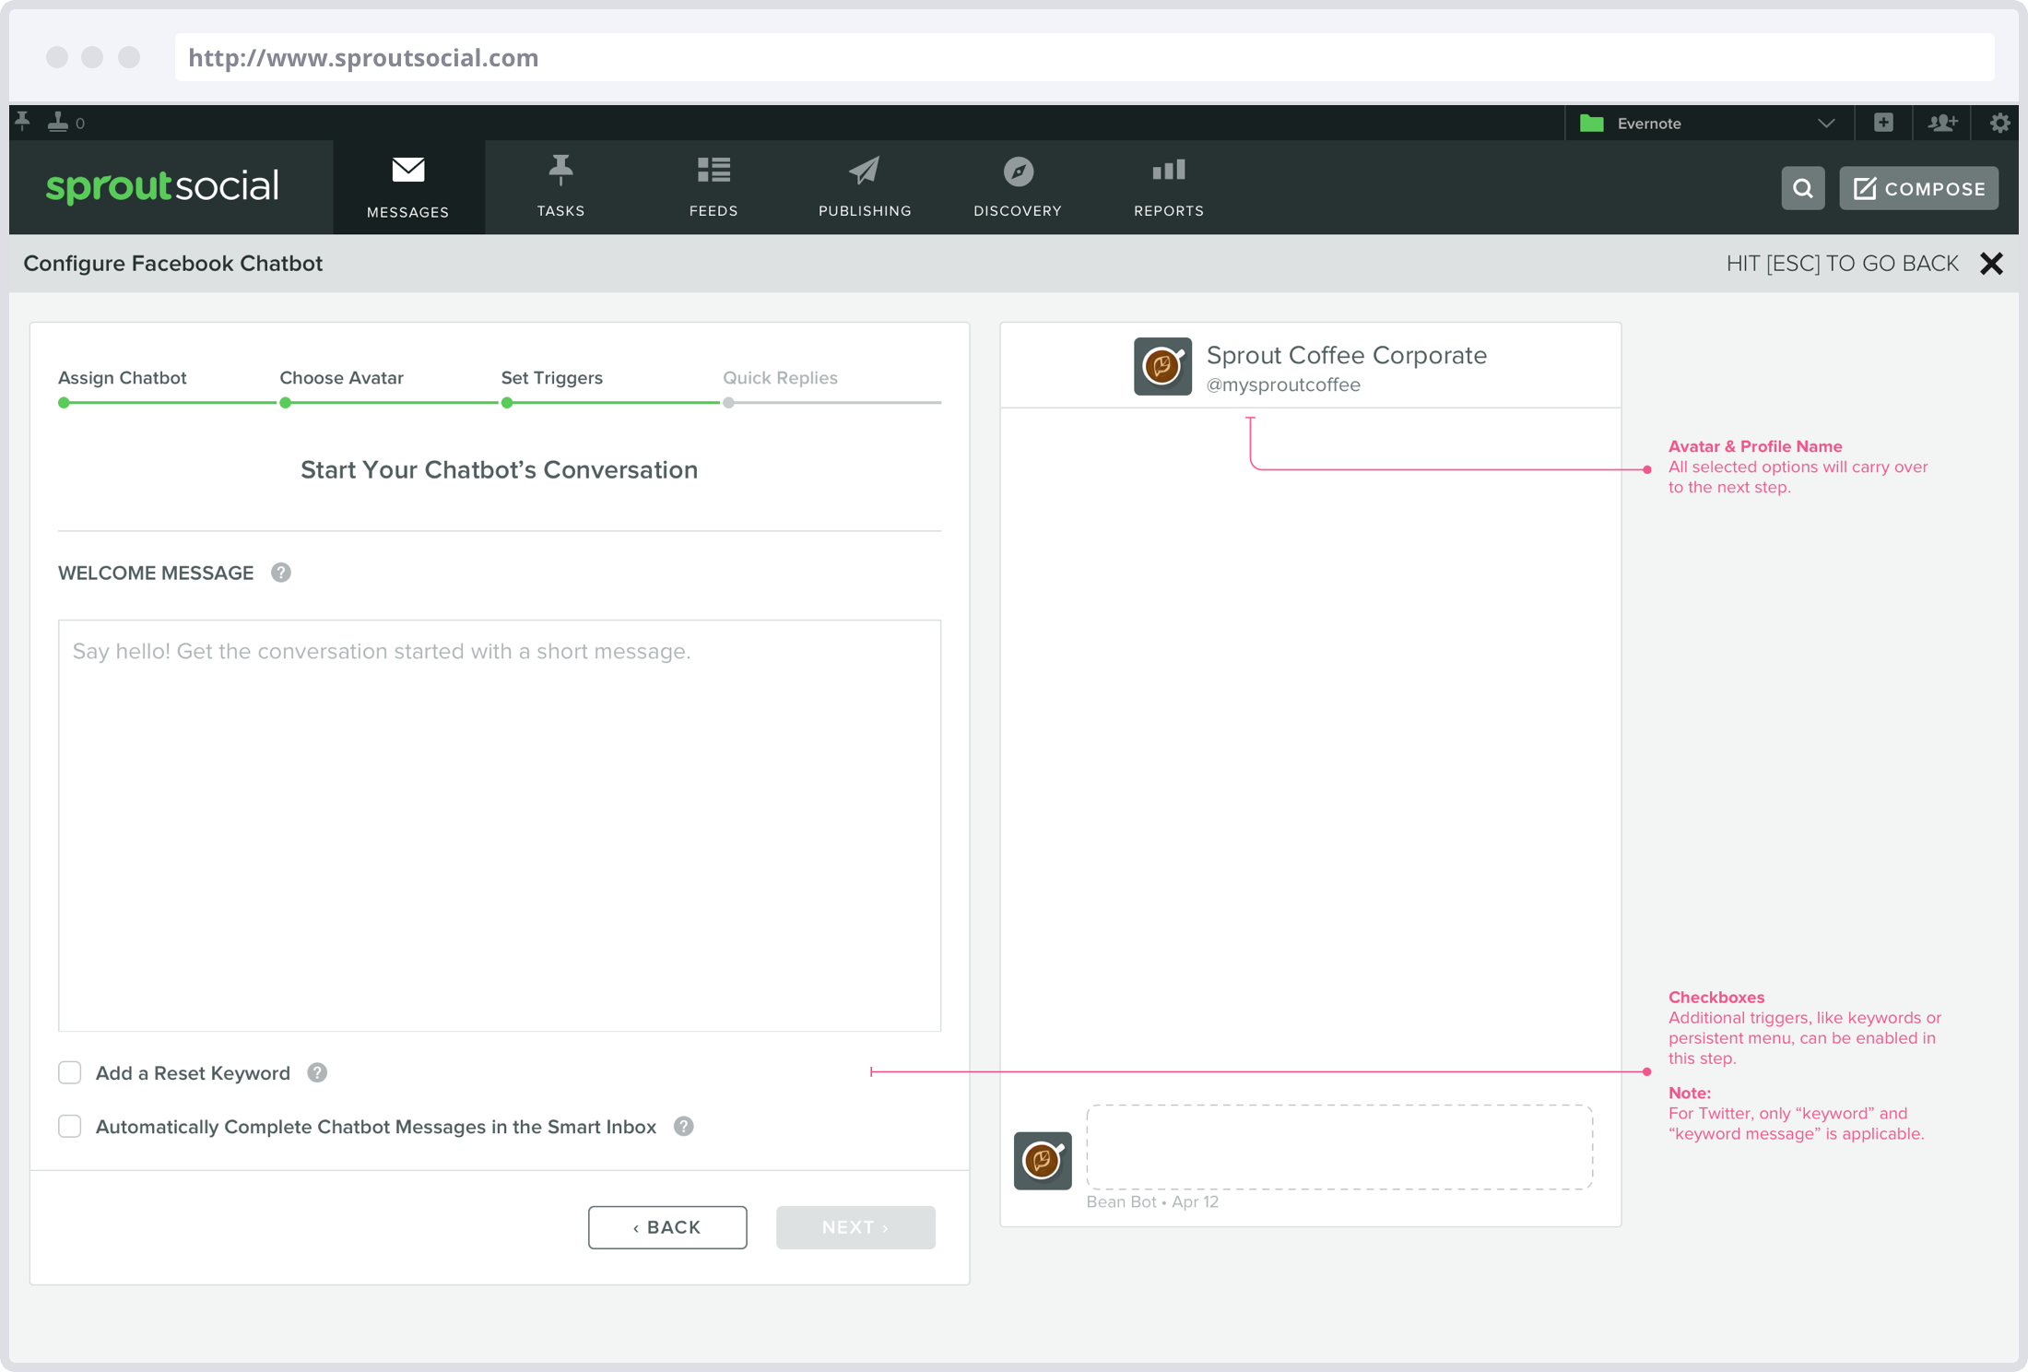
Task: Open Reports bar chart icon
Action: [x=1169, y=170]
